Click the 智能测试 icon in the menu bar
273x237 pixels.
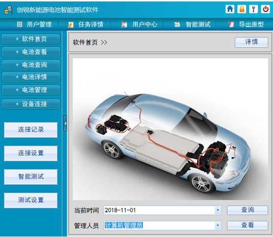coord(177,24)
